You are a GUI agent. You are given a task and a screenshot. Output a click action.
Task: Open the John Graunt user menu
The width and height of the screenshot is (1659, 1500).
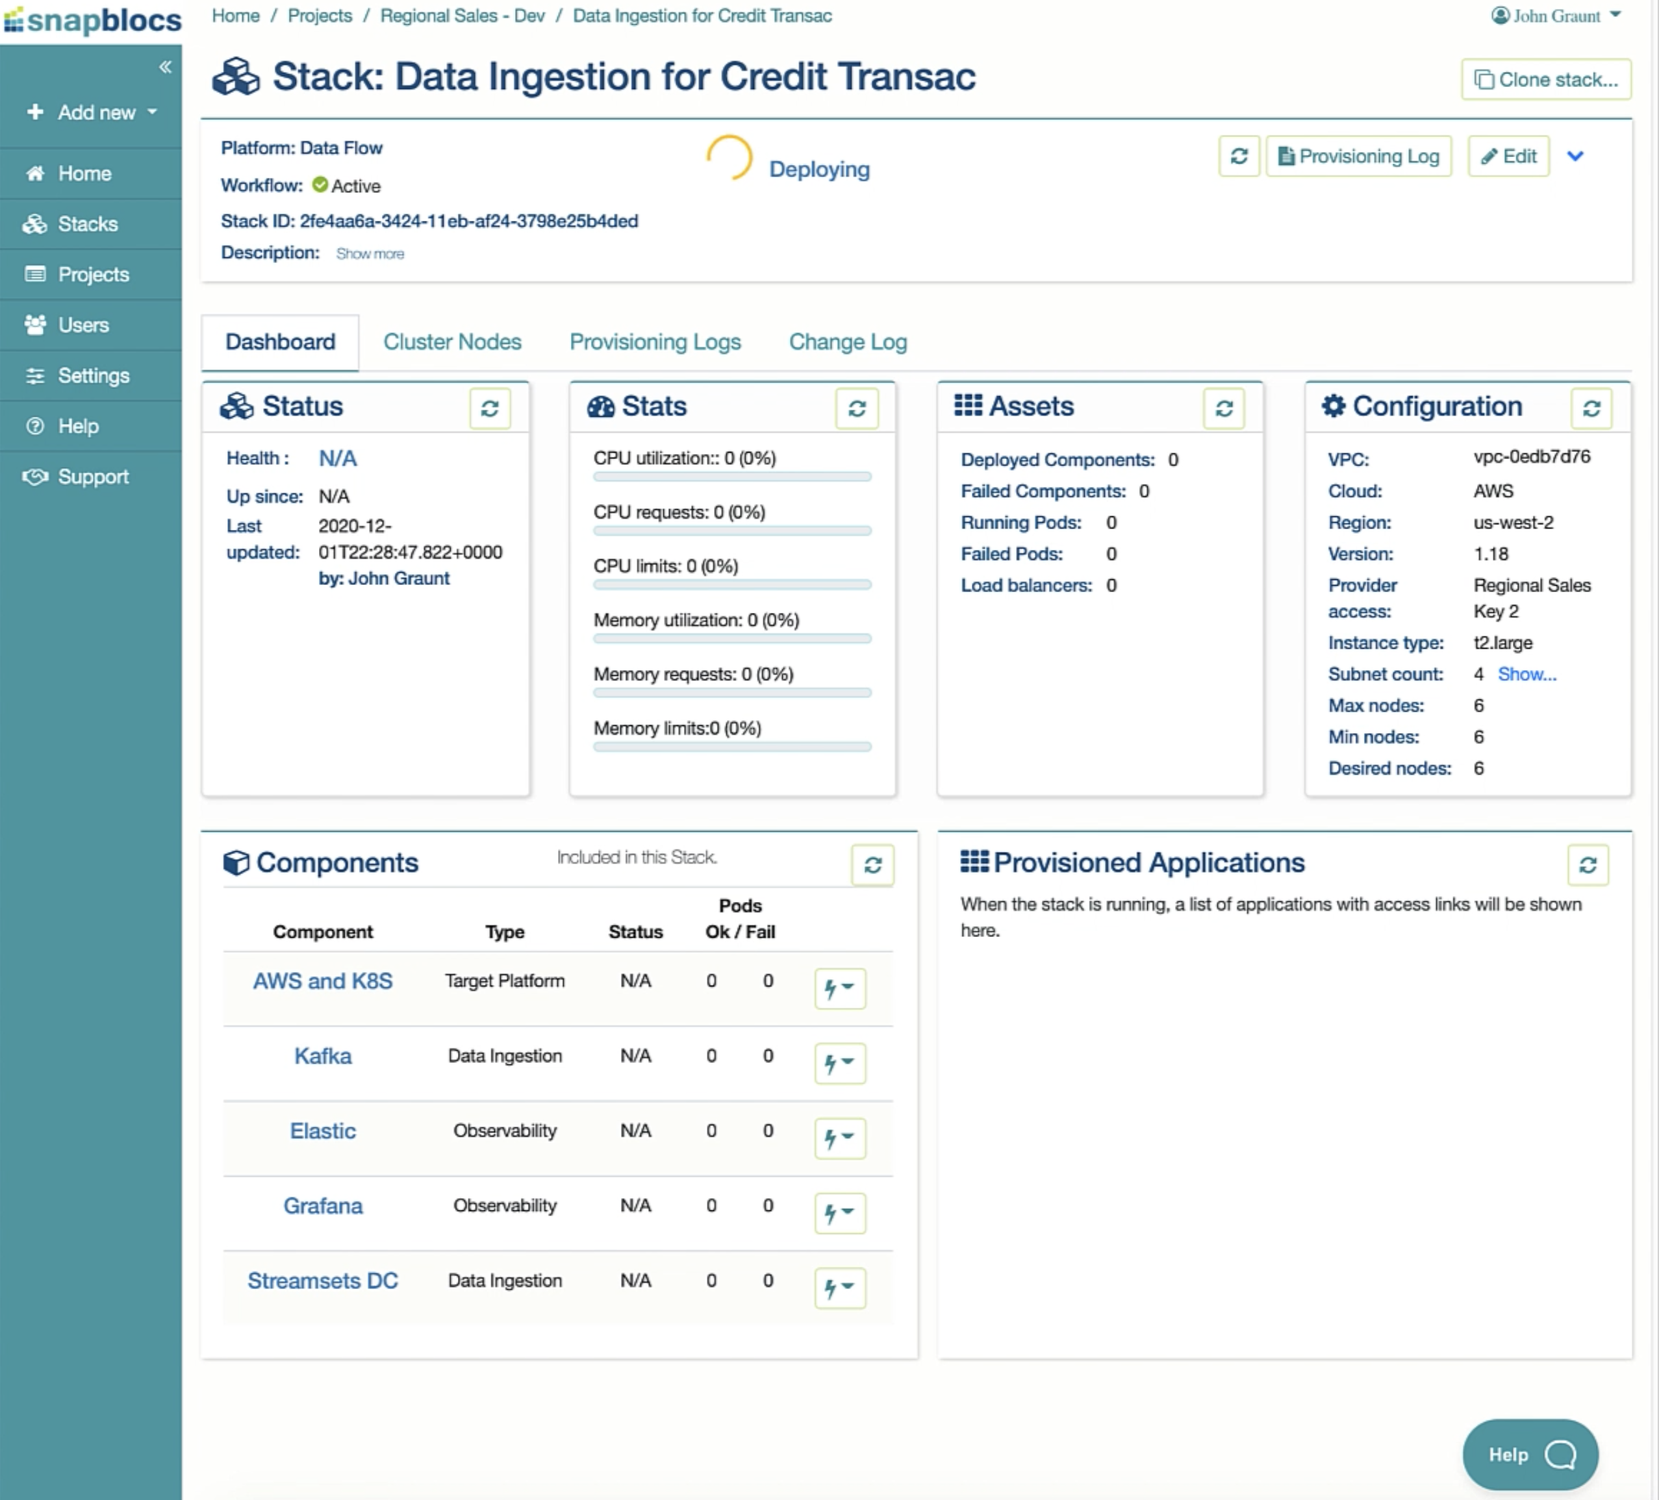1556,16
